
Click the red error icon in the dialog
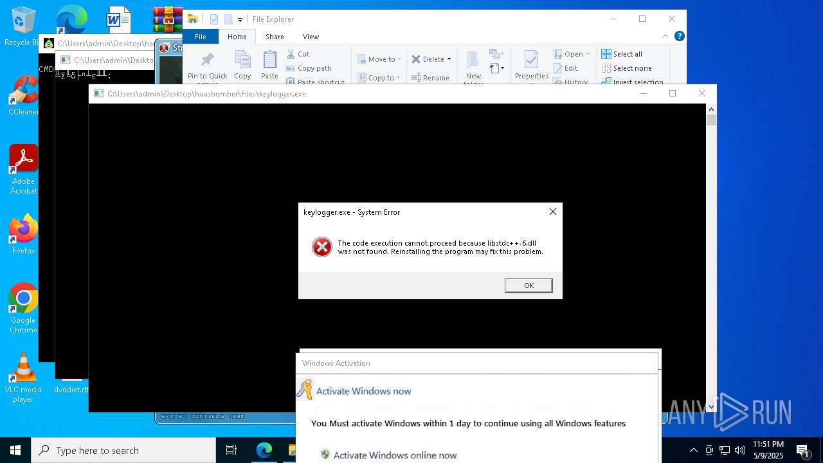[322, 247]
